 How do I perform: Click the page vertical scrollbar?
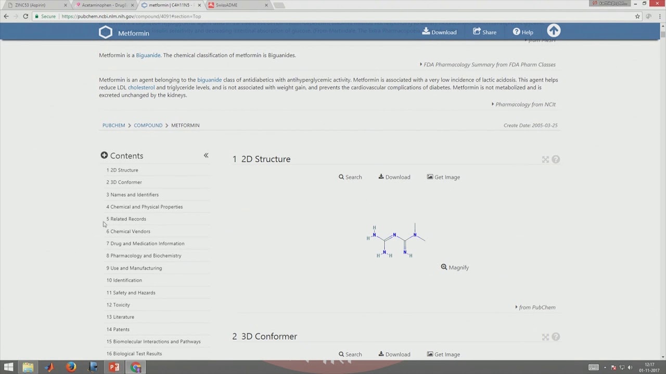(x=662, y=191)
